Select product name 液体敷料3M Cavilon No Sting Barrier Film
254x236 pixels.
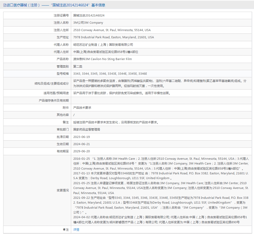click(x=103, y=59)
